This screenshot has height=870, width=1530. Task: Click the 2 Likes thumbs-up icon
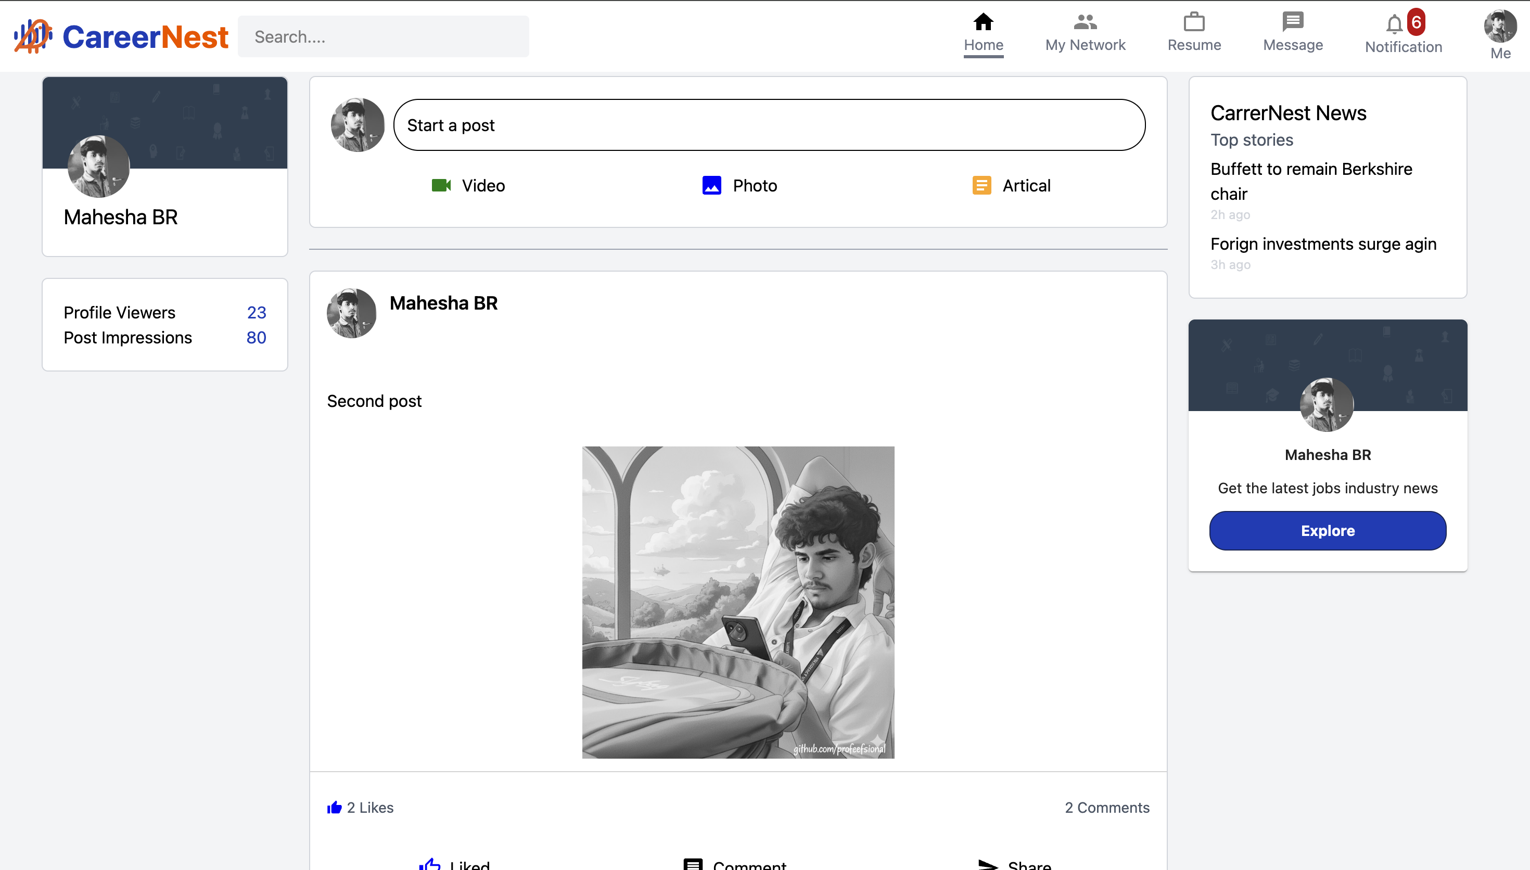(335, 807)
